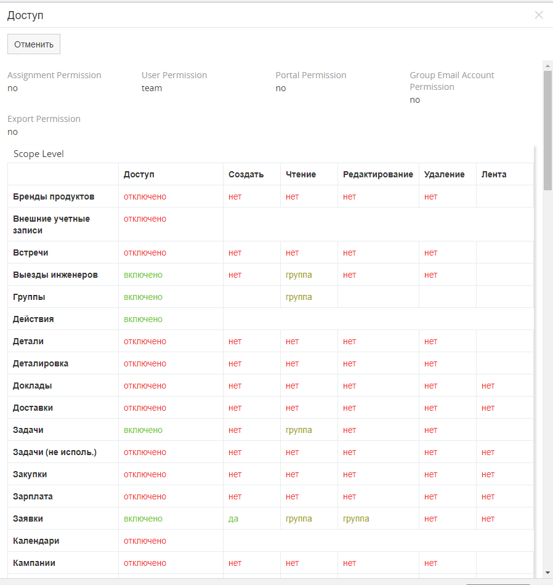Viewport: 553px width, 585px height.
Task: Click the Отменить button
Action: click(x=34, y=44)
